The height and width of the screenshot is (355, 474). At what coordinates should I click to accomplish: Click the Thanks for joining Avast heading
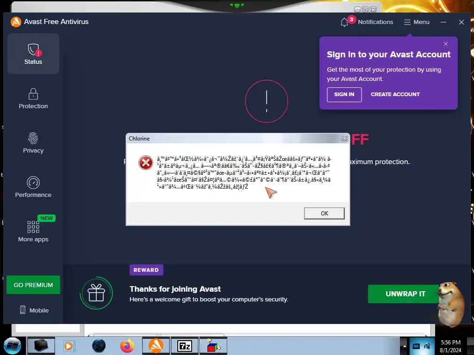click(175, 289)
